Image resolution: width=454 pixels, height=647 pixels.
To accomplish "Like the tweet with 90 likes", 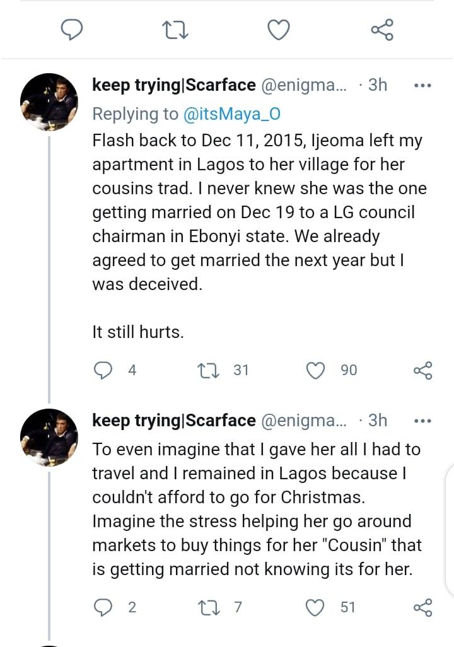I will (x=315, y=370).
